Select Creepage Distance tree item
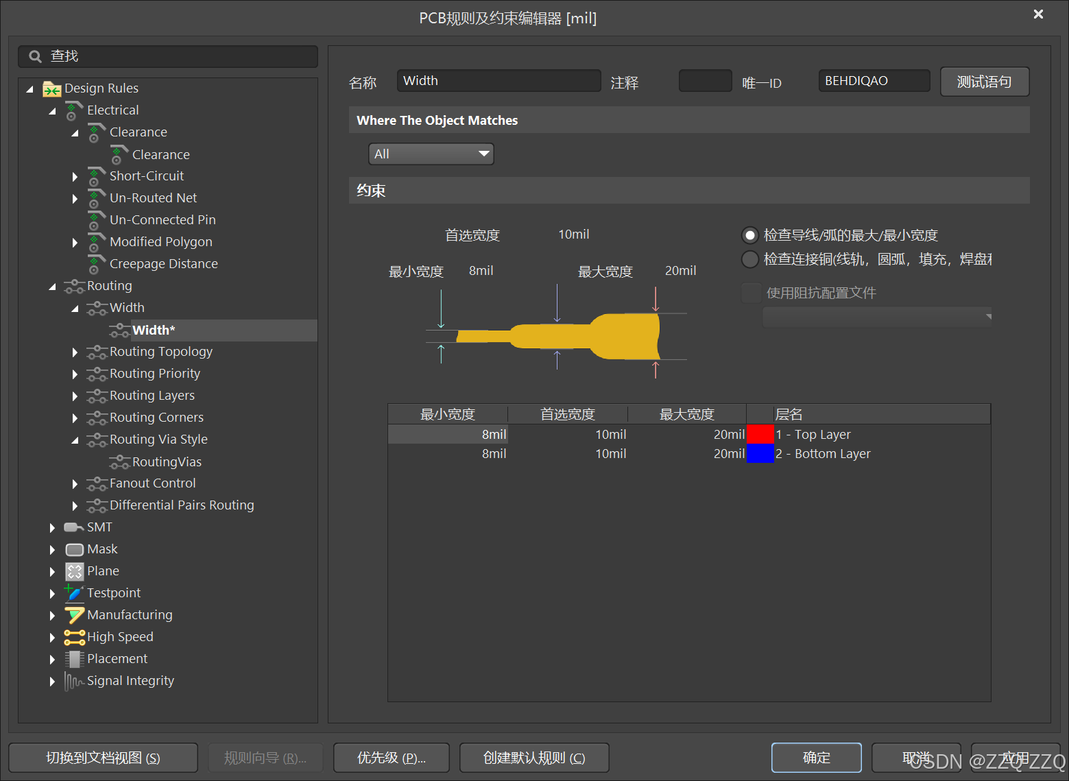 164,264
